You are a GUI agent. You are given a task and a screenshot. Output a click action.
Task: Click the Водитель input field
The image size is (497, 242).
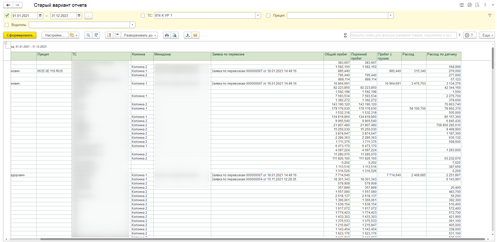point(79,25)
